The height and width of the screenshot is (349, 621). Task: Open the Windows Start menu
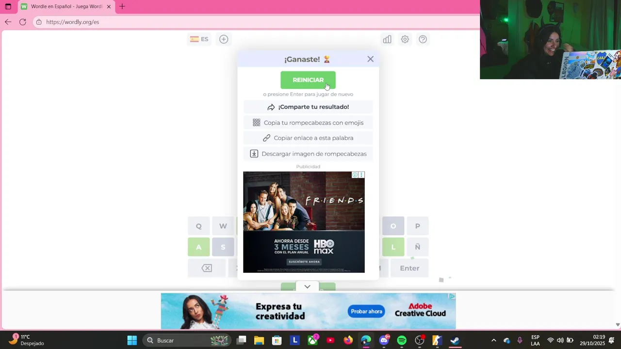click(132, 340)
